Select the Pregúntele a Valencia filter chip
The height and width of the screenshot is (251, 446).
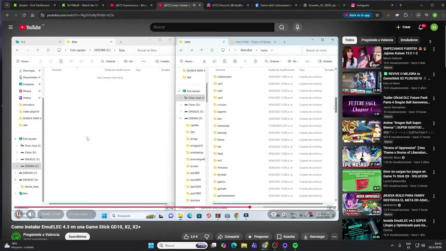[x=377, y=40]
